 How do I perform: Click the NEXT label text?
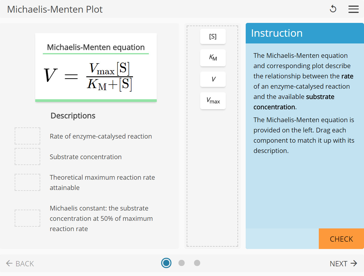coord(339,263)
